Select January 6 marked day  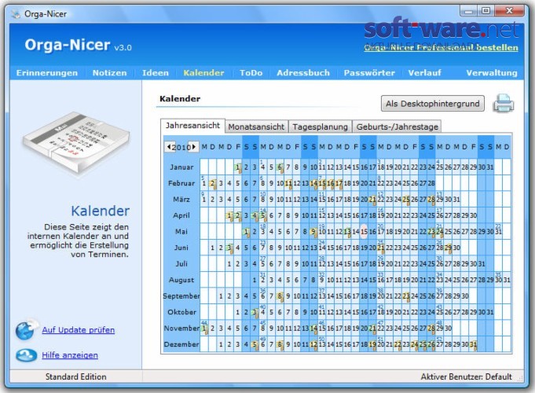pos(280,167)
